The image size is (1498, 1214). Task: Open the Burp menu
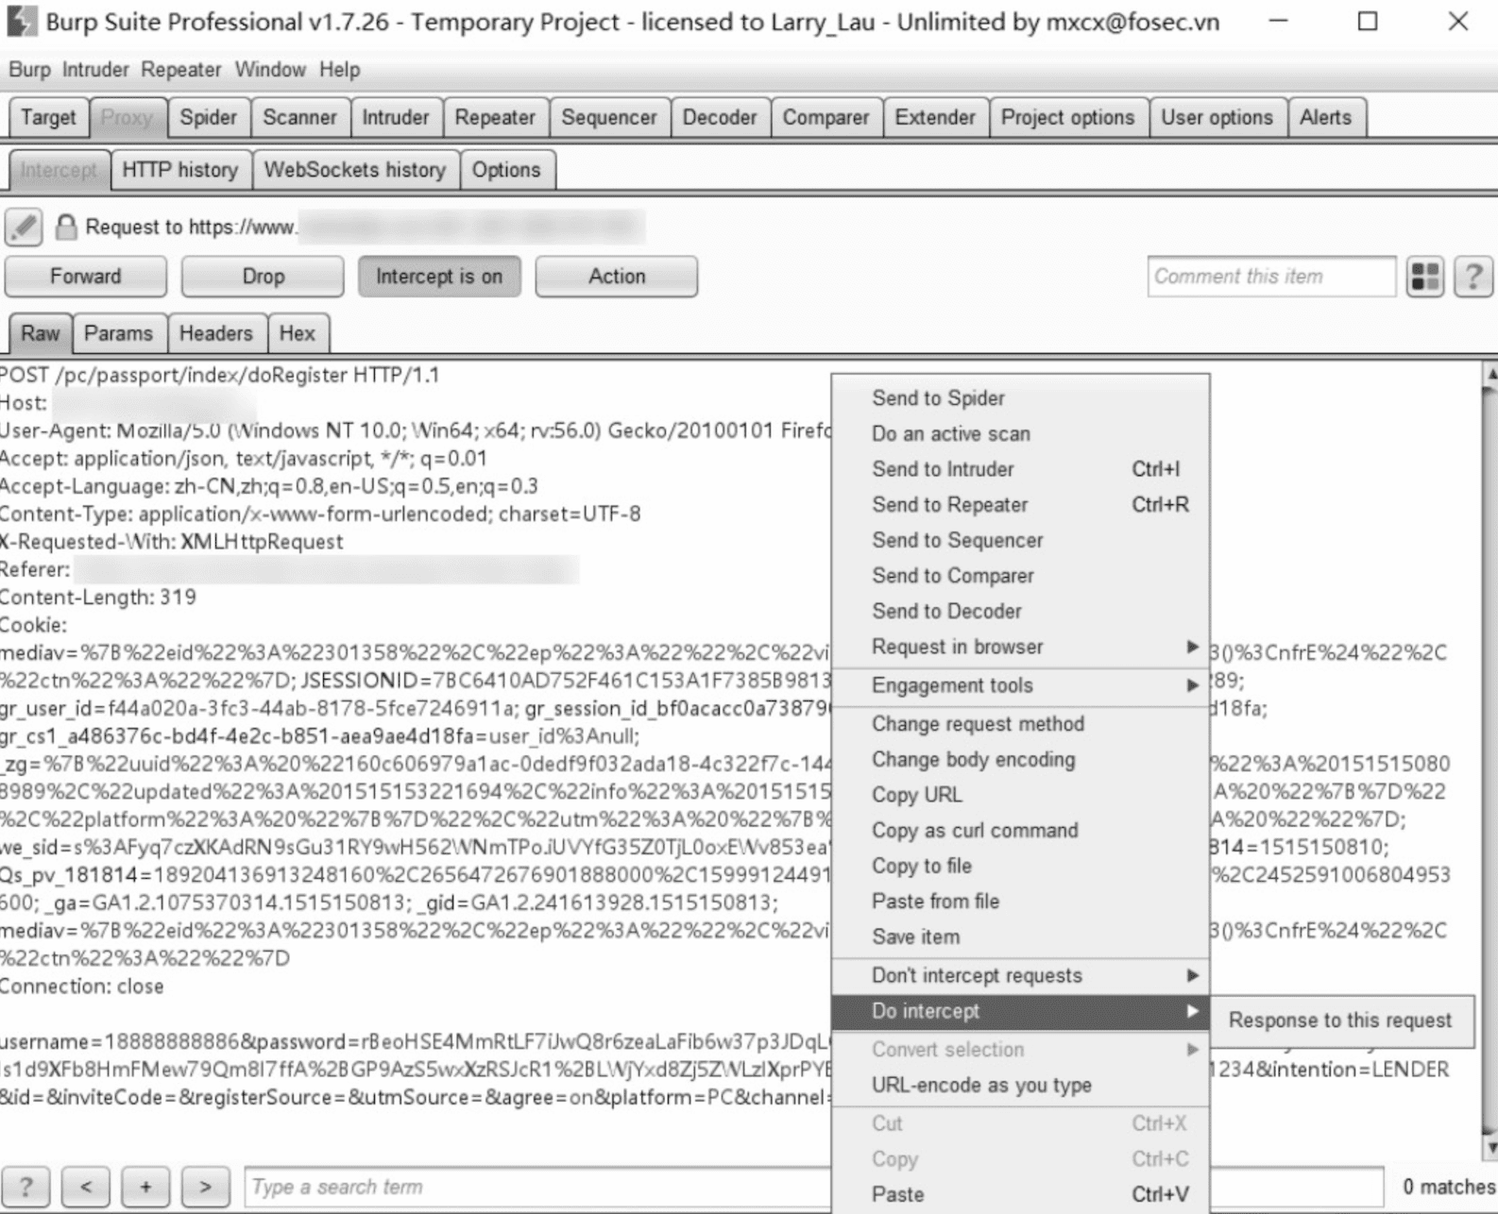coord(29,70)
